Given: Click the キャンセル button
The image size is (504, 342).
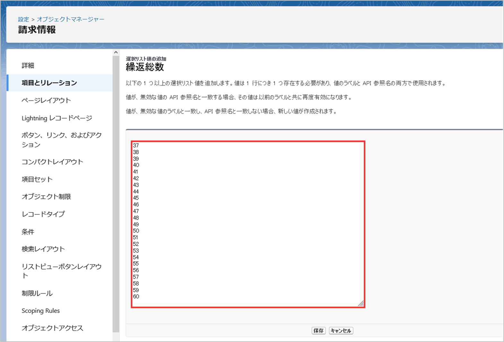Looking at the screenshot, I should (341, 331).
